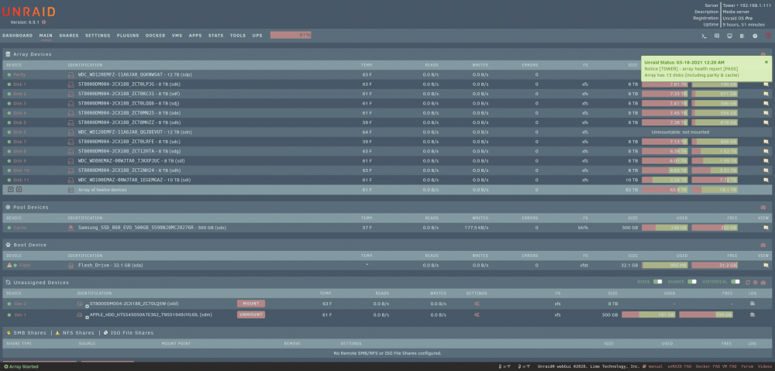This screenshot has width=775, height=371.
Task: Browse Disk 1 contents via its folder icon
Action: (x=766, y=84)
